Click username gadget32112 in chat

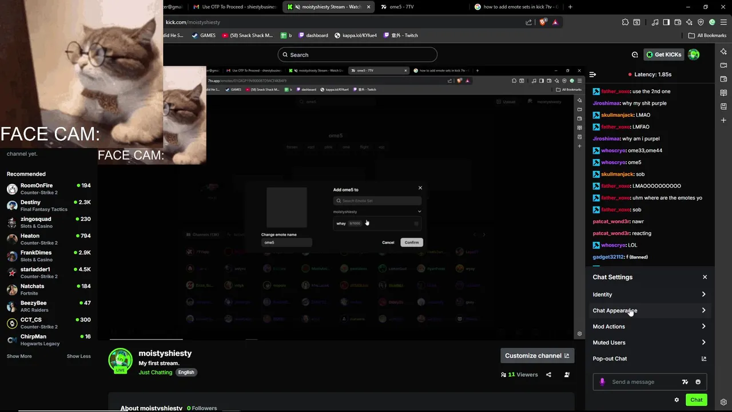point(608,257)
